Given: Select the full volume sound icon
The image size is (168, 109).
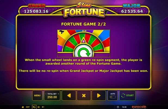Looking at the screenshot, I should tap(34, 107).
